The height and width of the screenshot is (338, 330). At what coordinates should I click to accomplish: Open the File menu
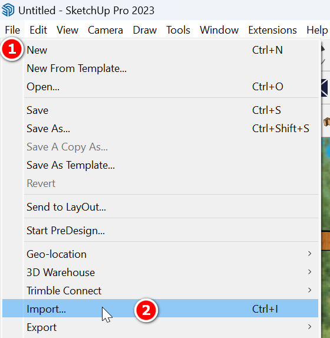12,30
